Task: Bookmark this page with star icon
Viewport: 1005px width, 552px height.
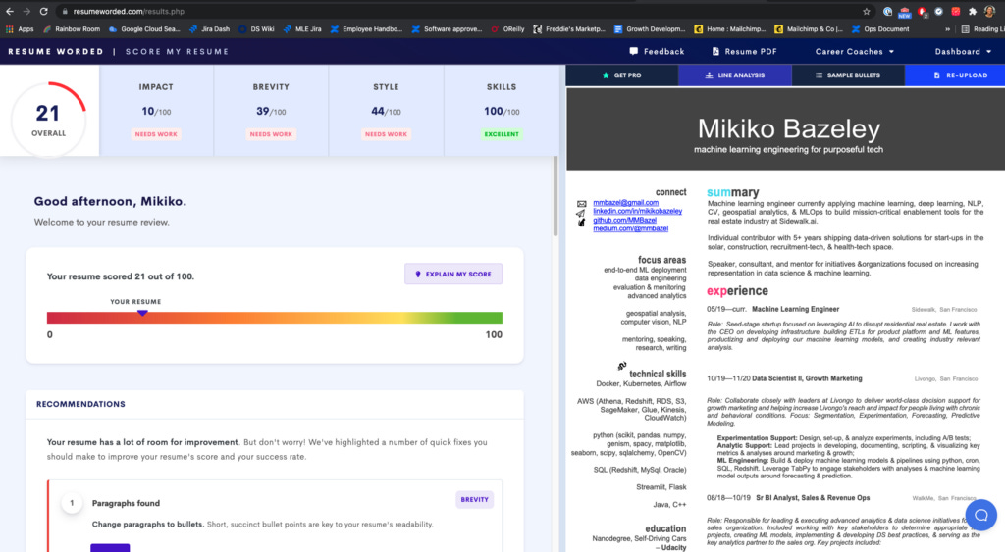Action: point(867,11)
